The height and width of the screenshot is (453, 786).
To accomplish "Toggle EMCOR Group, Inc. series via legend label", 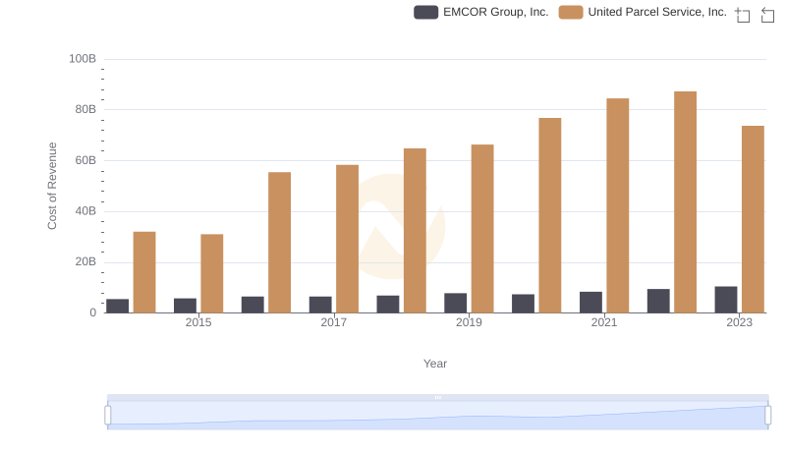I will click(495, 13).
